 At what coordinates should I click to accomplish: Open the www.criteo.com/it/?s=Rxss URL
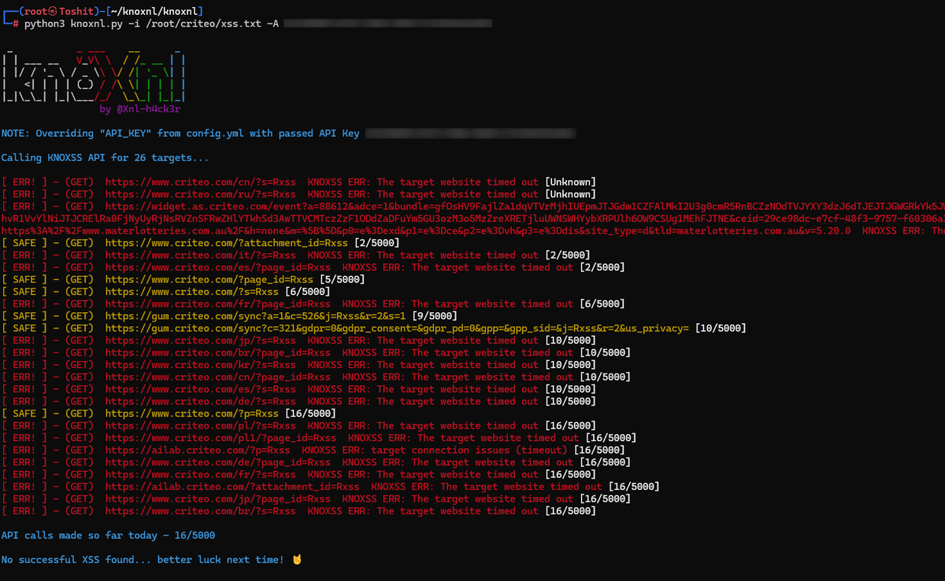click(x=201, y=256)
